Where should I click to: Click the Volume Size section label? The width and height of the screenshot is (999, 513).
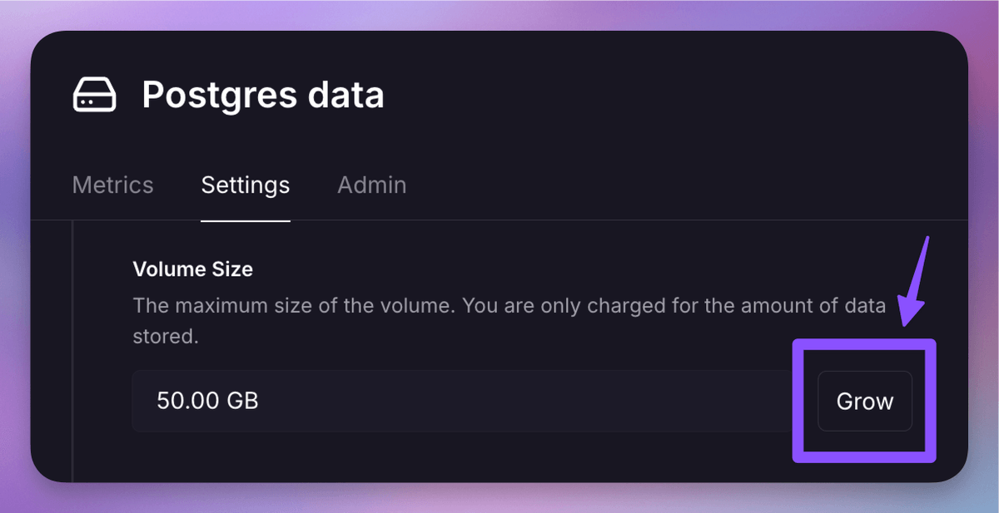(192, 269)
